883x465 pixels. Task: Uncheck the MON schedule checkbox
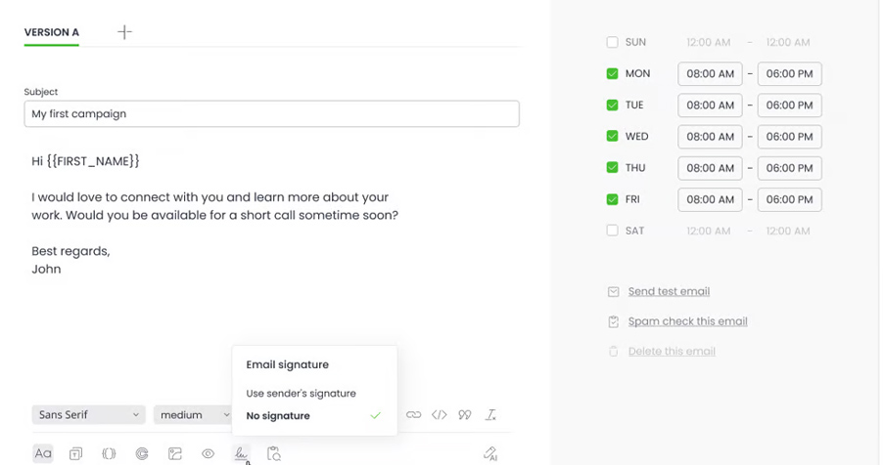[612, 74]
